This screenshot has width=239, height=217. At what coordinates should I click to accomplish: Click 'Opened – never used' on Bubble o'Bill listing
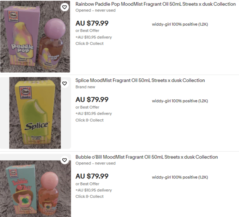(95, 163)
